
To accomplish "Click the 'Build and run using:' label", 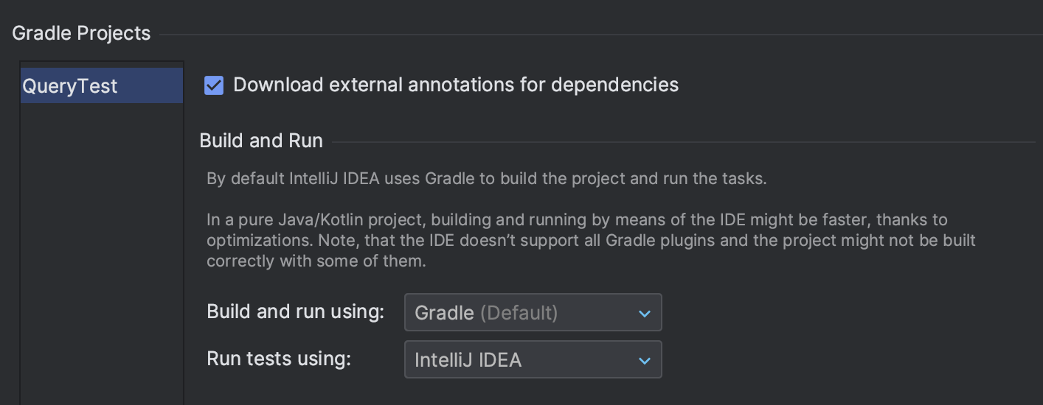I will tap(295, 312).
